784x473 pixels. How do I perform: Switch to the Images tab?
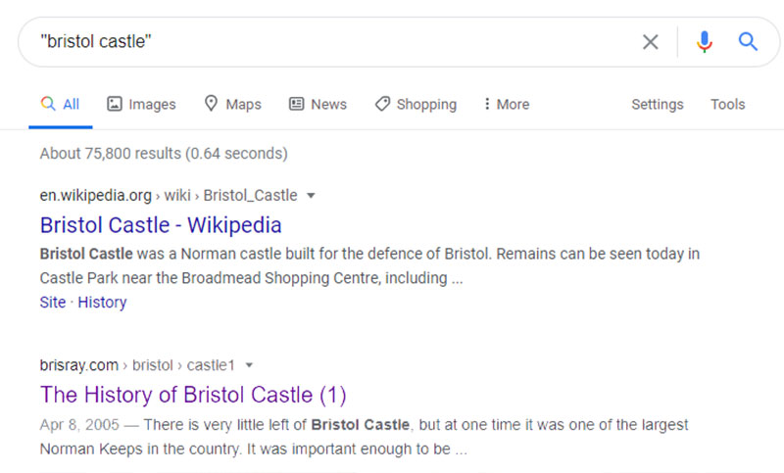point(141,105)
